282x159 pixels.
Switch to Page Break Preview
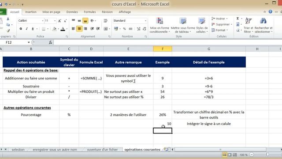(235, 155)
